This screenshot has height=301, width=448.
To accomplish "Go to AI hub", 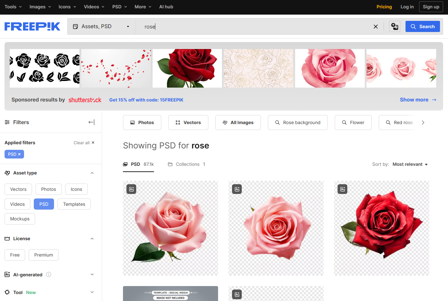I will tap(166, 7).
